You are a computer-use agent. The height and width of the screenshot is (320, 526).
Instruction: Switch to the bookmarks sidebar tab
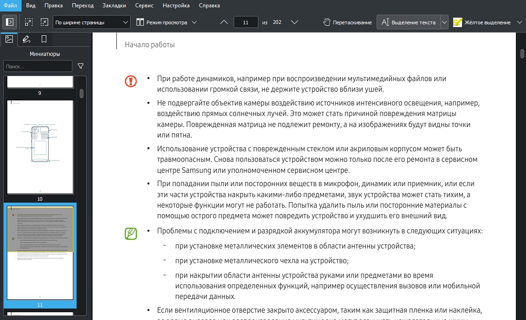[x=44, y=39]
